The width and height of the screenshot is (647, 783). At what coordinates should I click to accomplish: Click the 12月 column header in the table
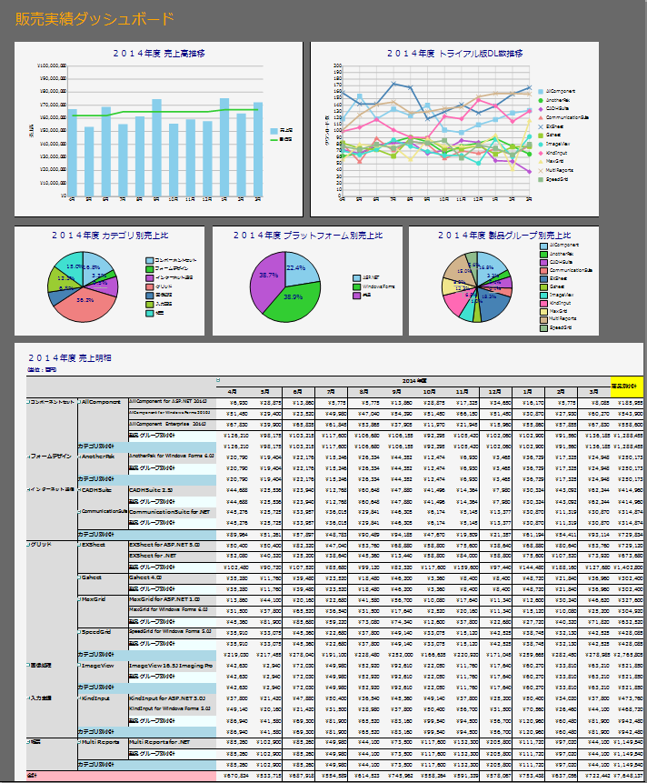(x=495, y=392)
